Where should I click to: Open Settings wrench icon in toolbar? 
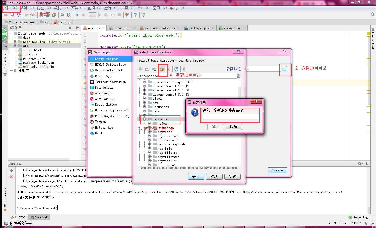127,15
